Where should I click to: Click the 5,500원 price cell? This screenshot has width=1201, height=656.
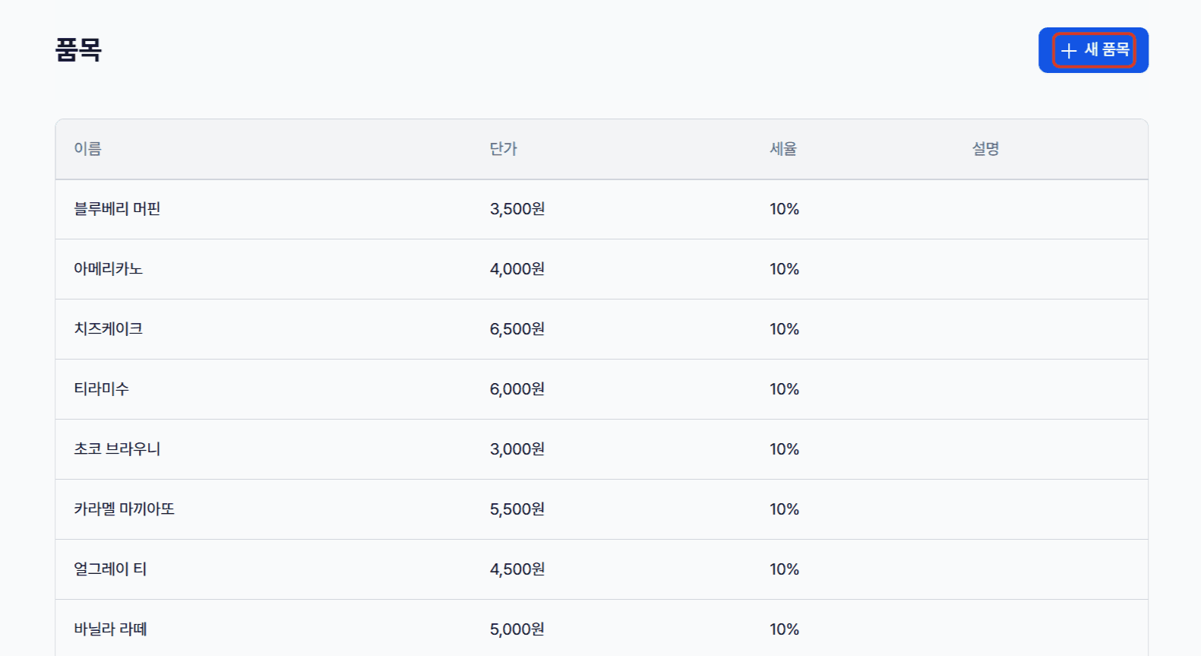(x=517, y=509)
